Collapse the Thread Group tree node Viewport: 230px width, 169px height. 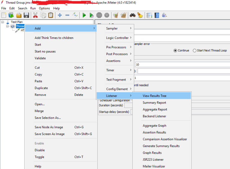(x=7, y=26)
